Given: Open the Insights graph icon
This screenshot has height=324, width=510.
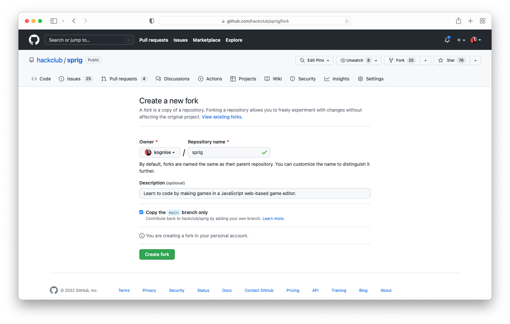Looking at the screenshot, I should pos(327,79).
